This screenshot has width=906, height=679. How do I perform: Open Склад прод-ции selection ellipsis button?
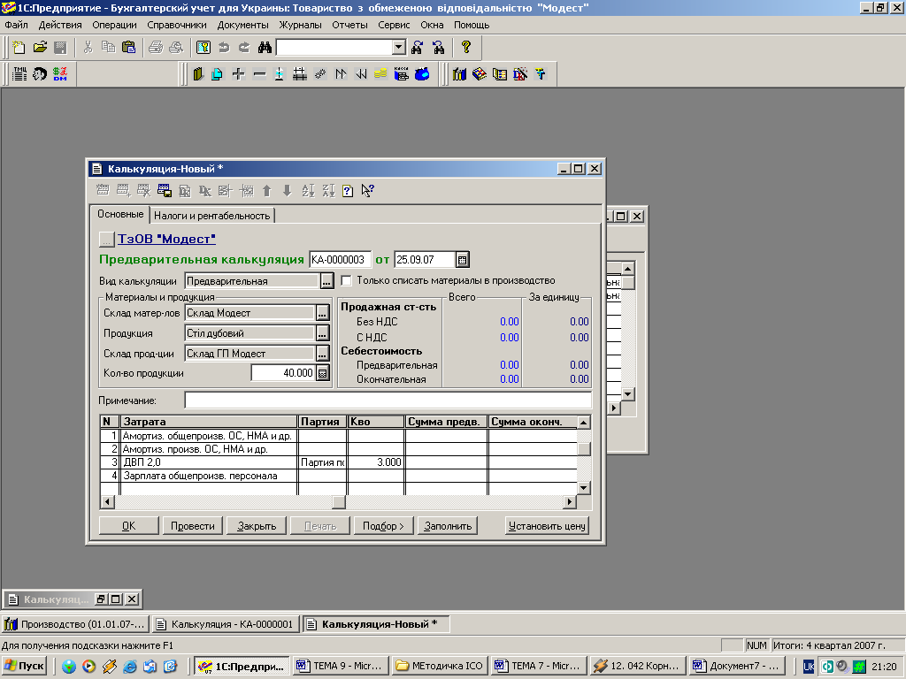(x=322, y=354)
